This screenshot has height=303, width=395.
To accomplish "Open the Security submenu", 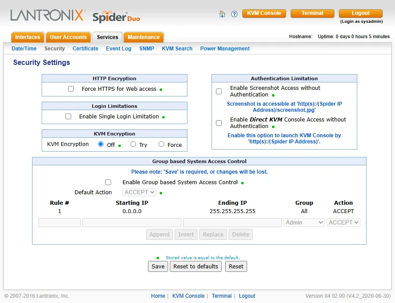I will [55, 49].
